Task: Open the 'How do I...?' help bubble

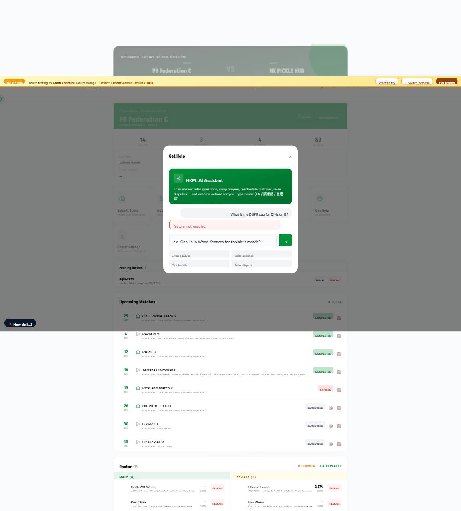Action: [x=20, y=323]
